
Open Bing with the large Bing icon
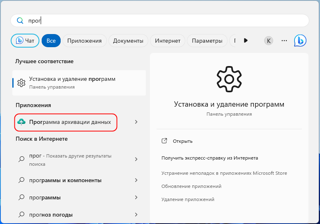[x=300, y=41]
